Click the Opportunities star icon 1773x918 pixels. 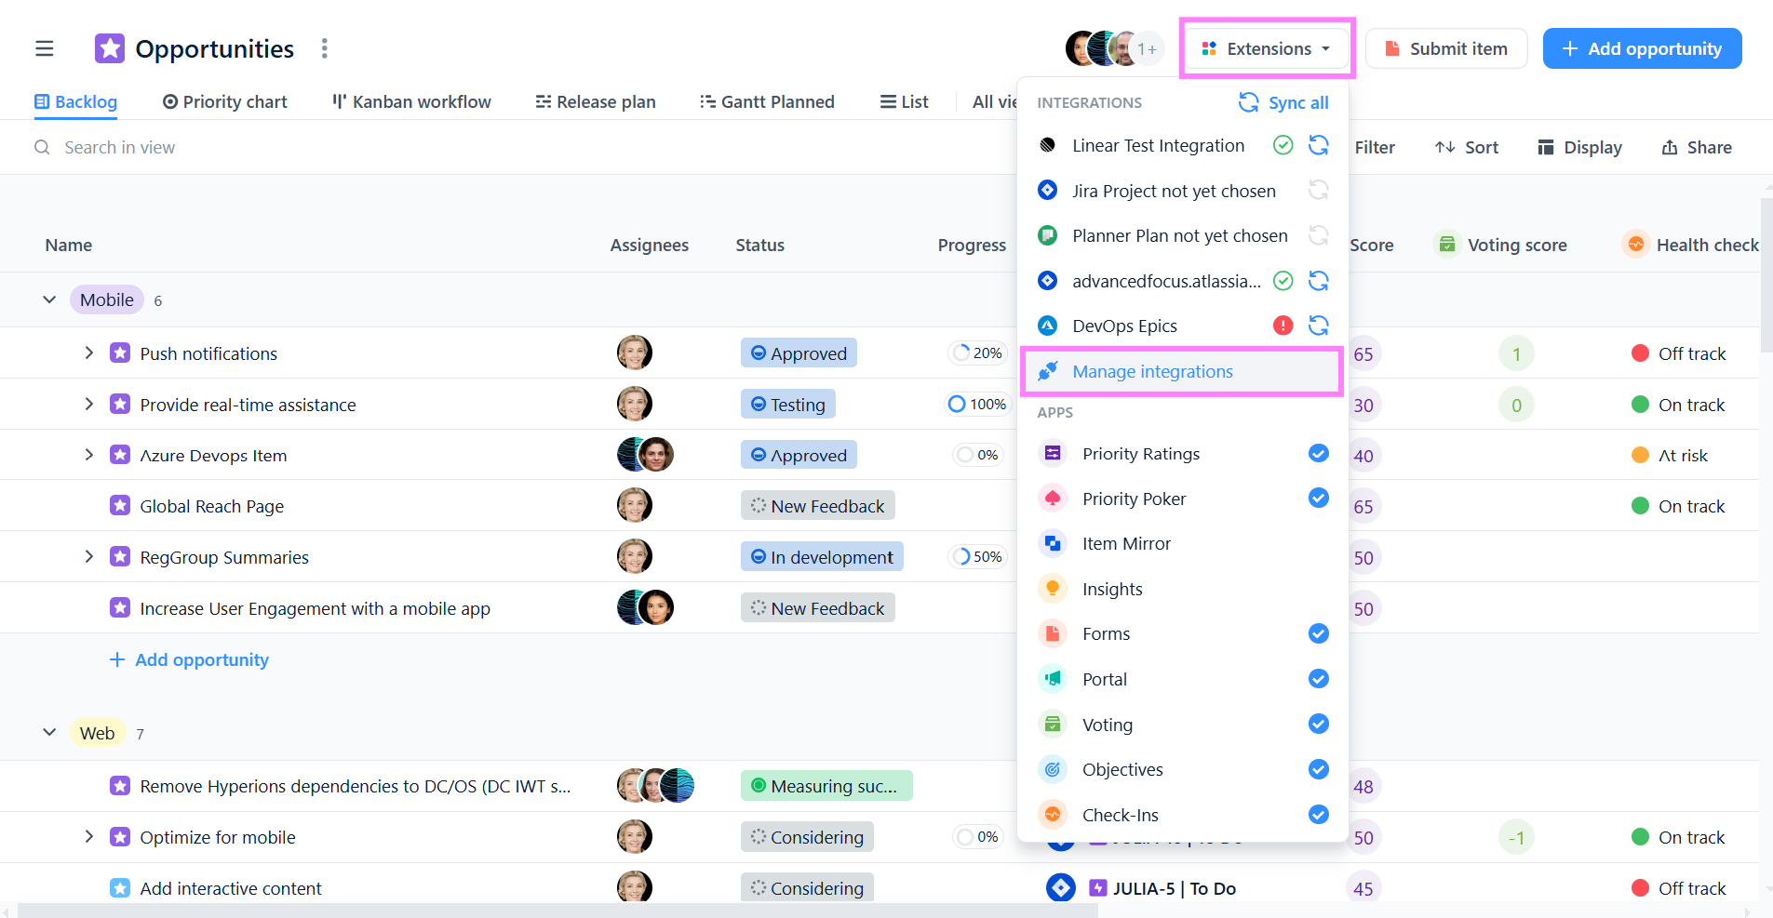click(110, 48)
